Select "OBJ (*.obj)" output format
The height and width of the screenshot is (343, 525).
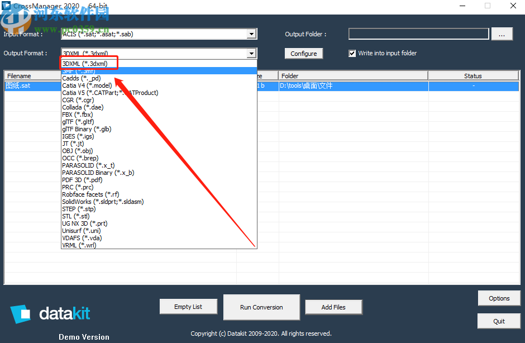coord(75,151)
